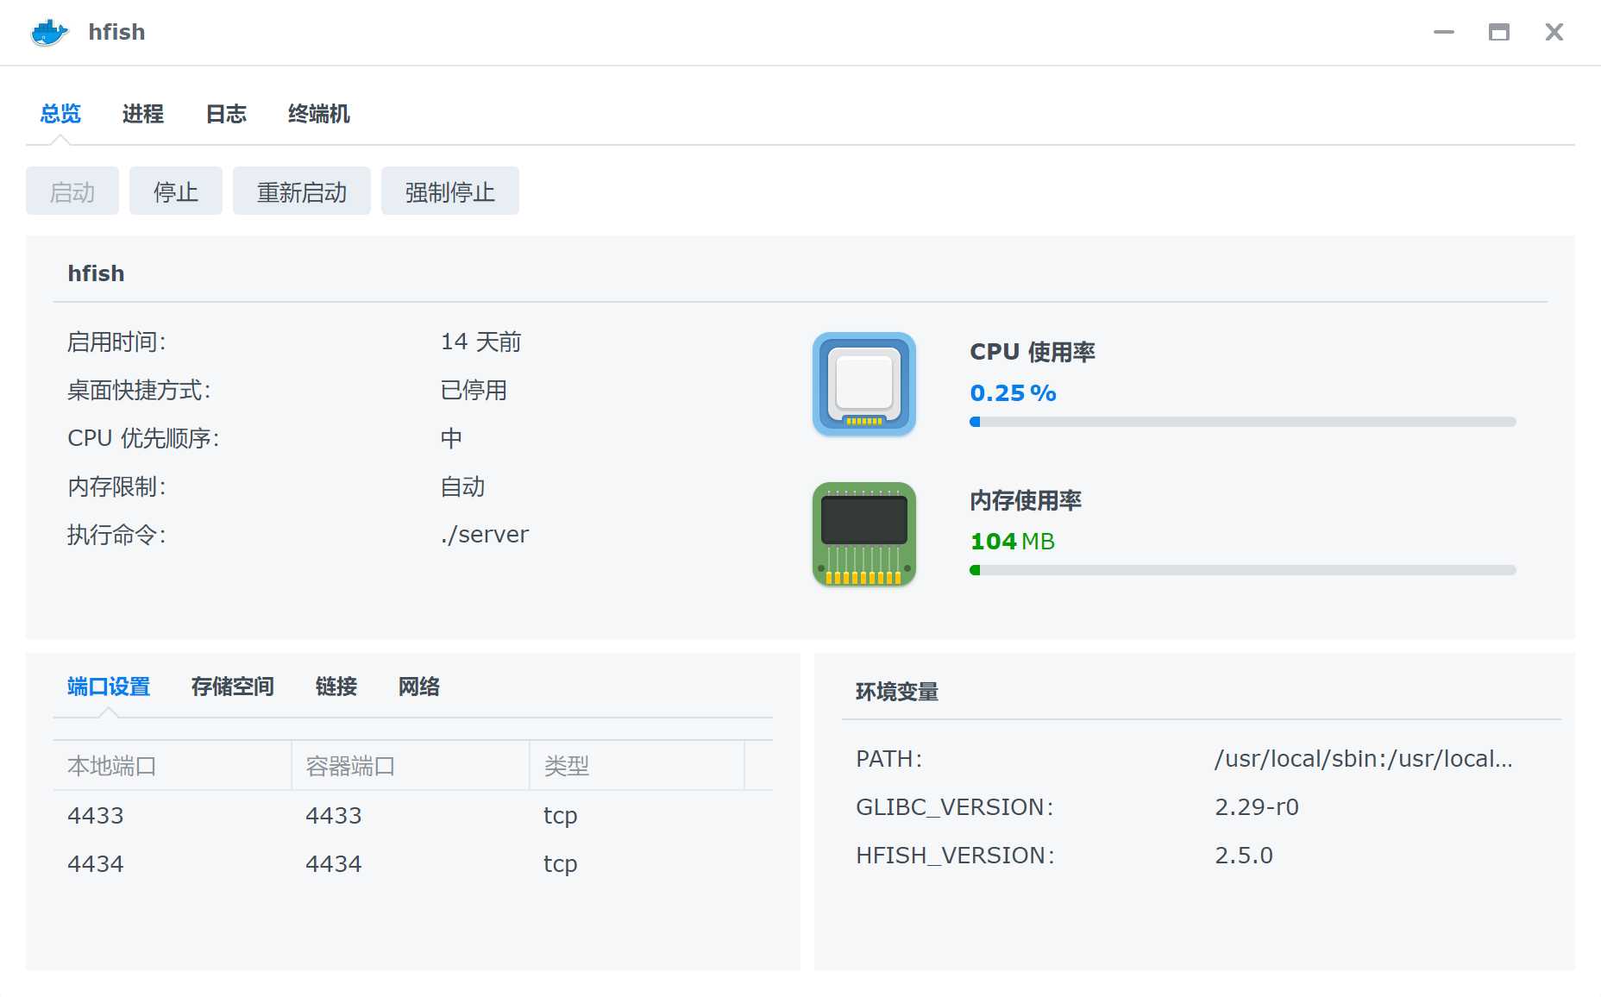1601x997 pixels.
Task: Click the 执行命令: label
Action: (x=116, y=535)
